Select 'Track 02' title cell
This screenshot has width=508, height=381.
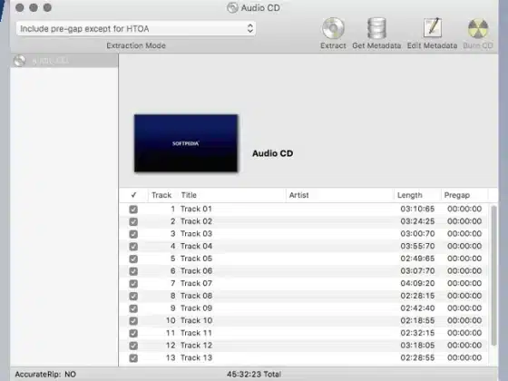(196, 221)
